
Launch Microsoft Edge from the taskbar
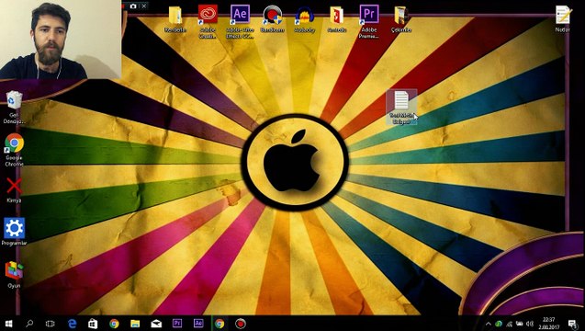[72, 324]
